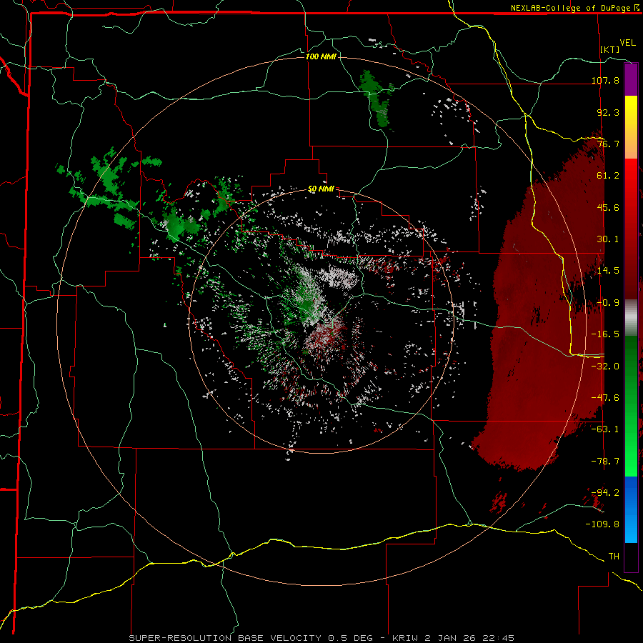Screen dimensions: 643x643
Task: Select the 92.3 legend value
Action: click(x=608, y=112)
